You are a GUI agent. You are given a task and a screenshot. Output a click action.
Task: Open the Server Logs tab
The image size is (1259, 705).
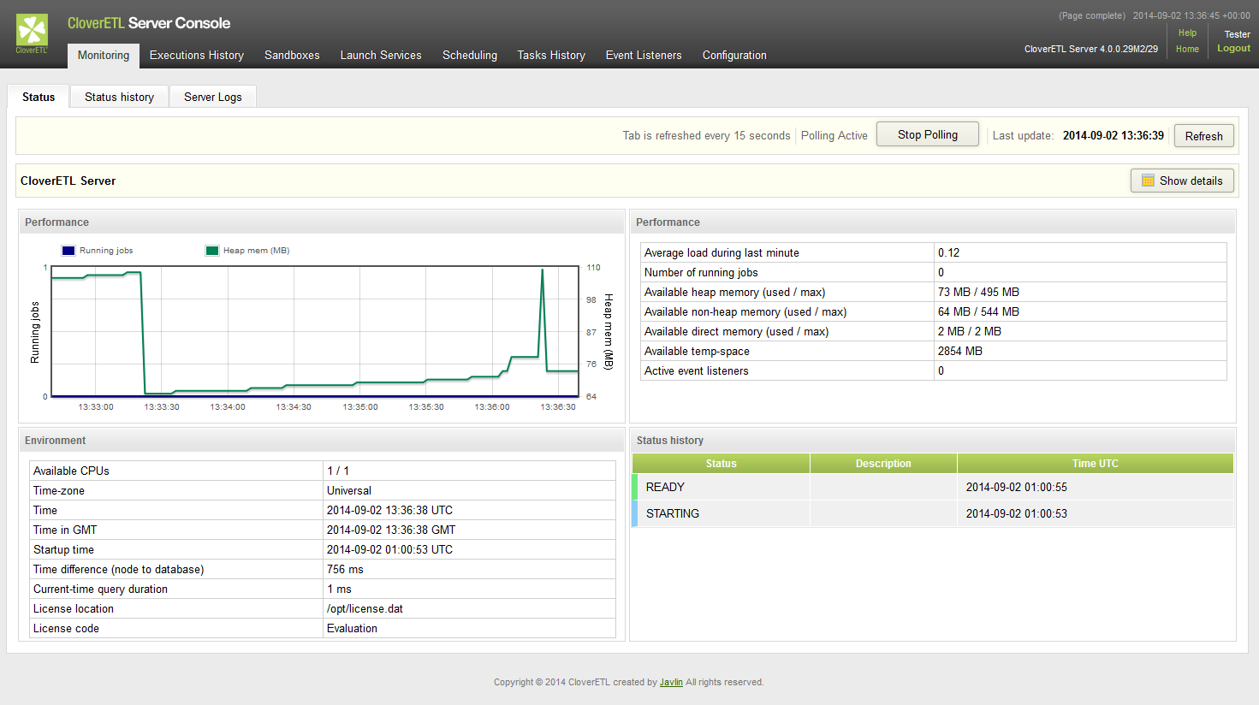213,97
